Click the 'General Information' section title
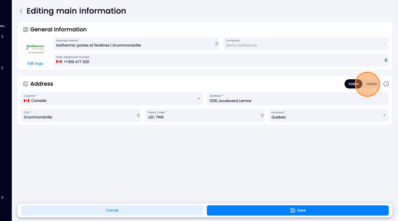398x221 pixels. coord(58,29)
